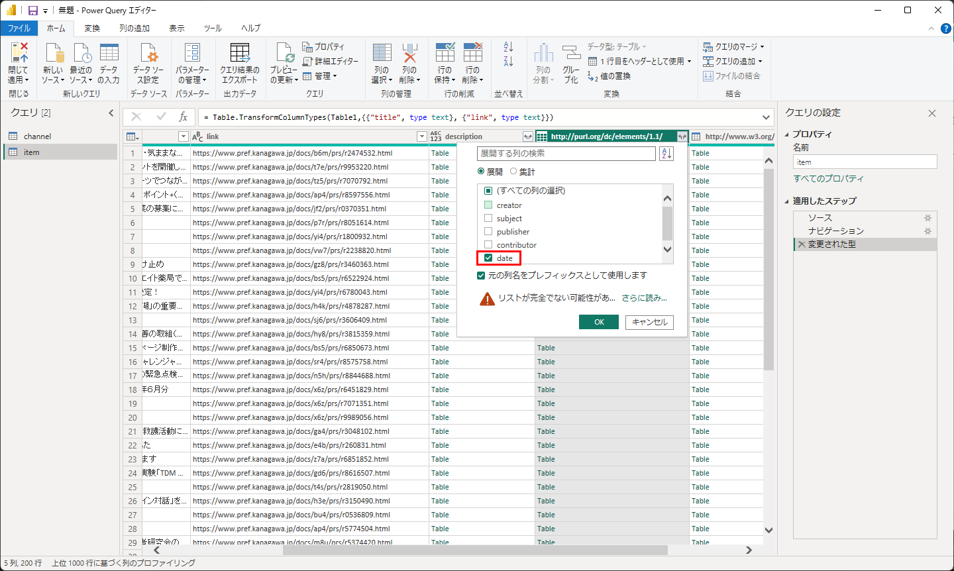Click the Close & Apply icon
Screen dimensions: 954x571
click(19, 54)
